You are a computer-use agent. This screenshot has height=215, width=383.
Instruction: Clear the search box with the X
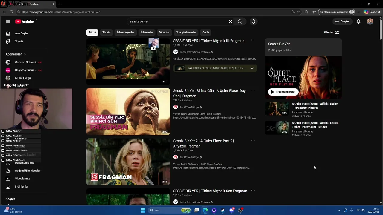click(x=230, y=21)
